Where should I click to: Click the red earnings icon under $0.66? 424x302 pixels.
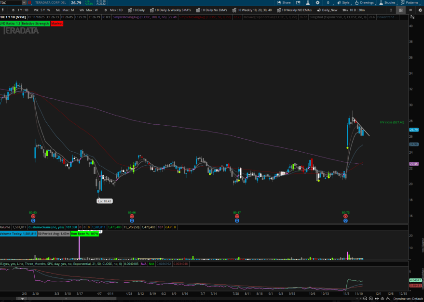(132, 216)
